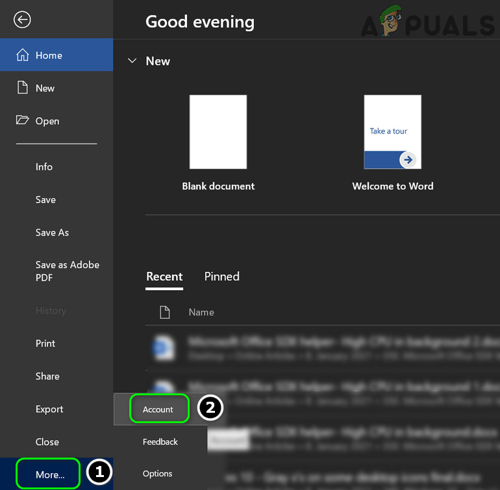This screenshot has width=500, height=490.
Task: Click the back arrow circle icon
Action: pos(22,19)
